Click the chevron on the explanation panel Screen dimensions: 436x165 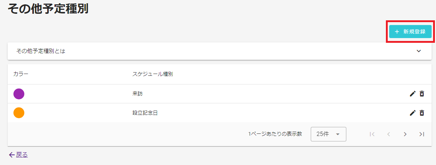pos(419,51)
